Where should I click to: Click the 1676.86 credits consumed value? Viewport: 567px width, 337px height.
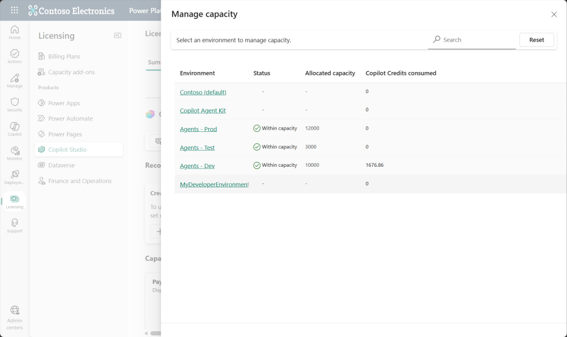click(x=374, y=165)
